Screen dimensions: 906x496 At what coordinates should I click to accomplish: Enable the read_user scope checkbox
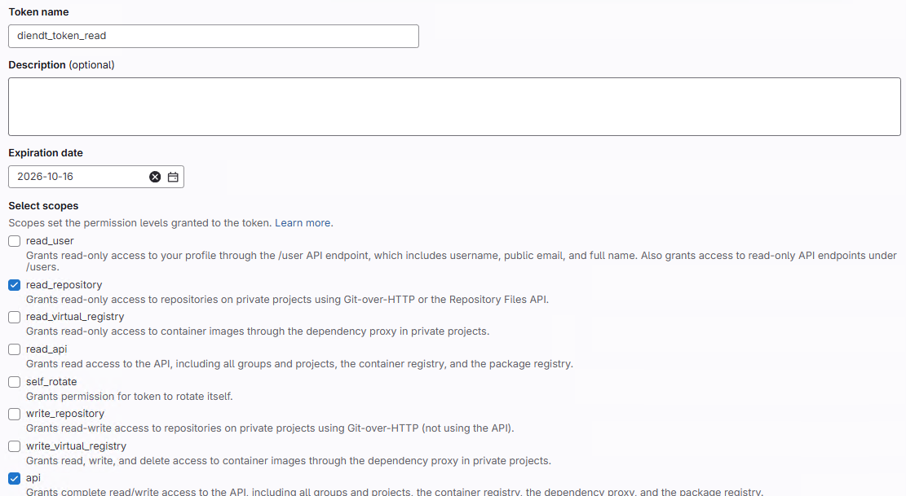pos(14,241)
